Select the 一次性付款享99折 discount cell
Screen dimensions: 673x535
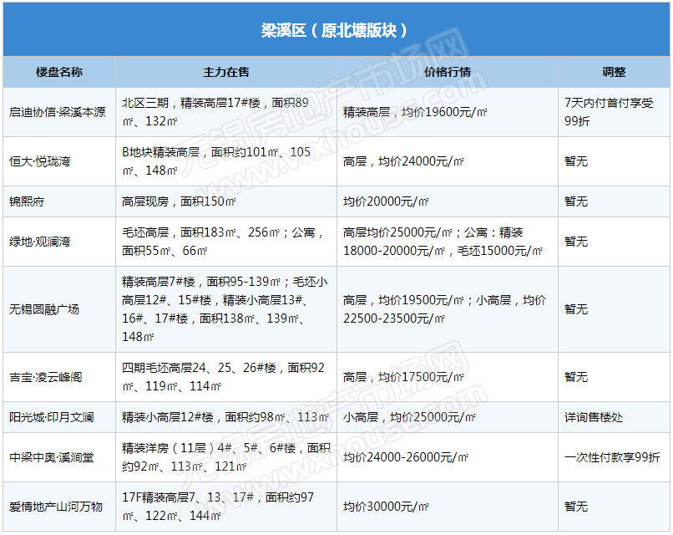(x=612, y=457)
